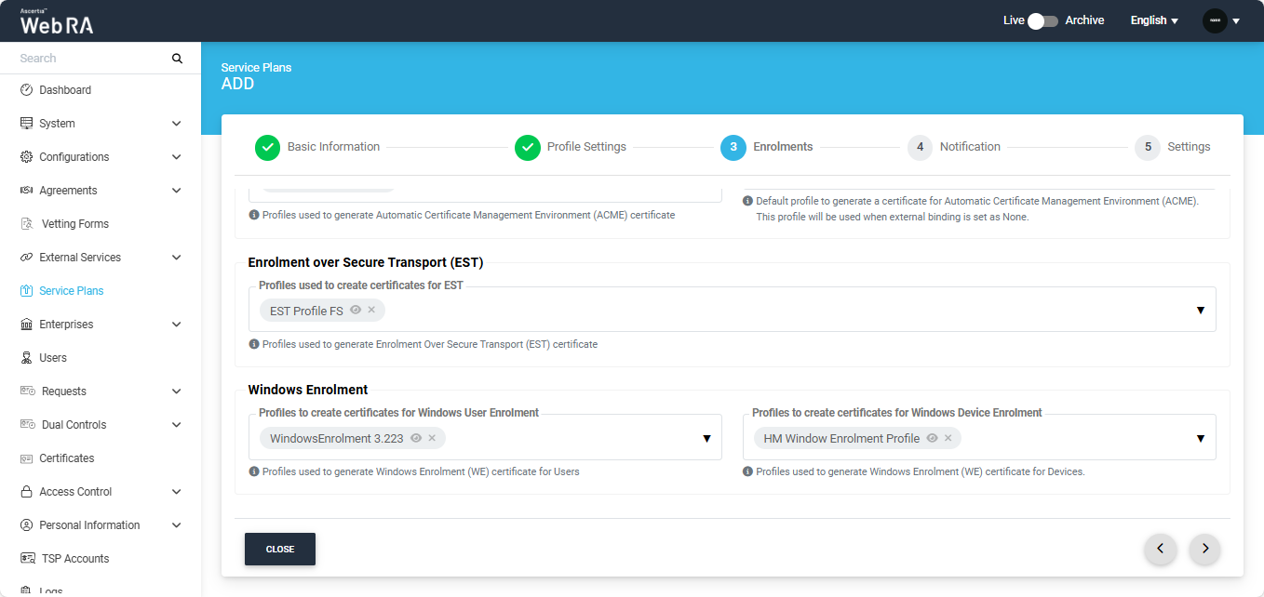Click the Service Plans icon
This screenshot has width=1264, height=597.
pyautogui.click(x=26, y=291)
